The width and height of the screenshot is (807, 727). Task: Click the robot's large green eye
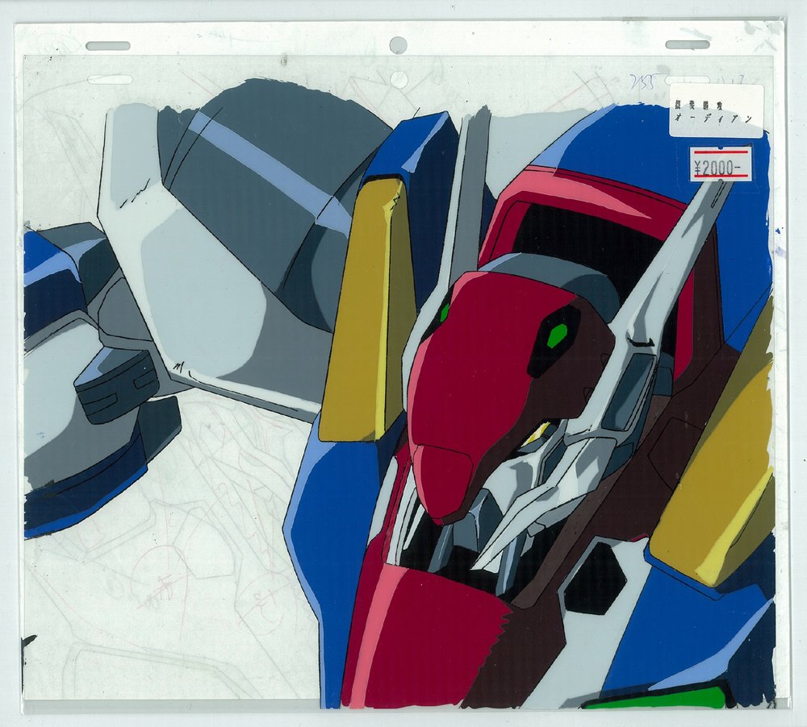[x=557, y=336]
